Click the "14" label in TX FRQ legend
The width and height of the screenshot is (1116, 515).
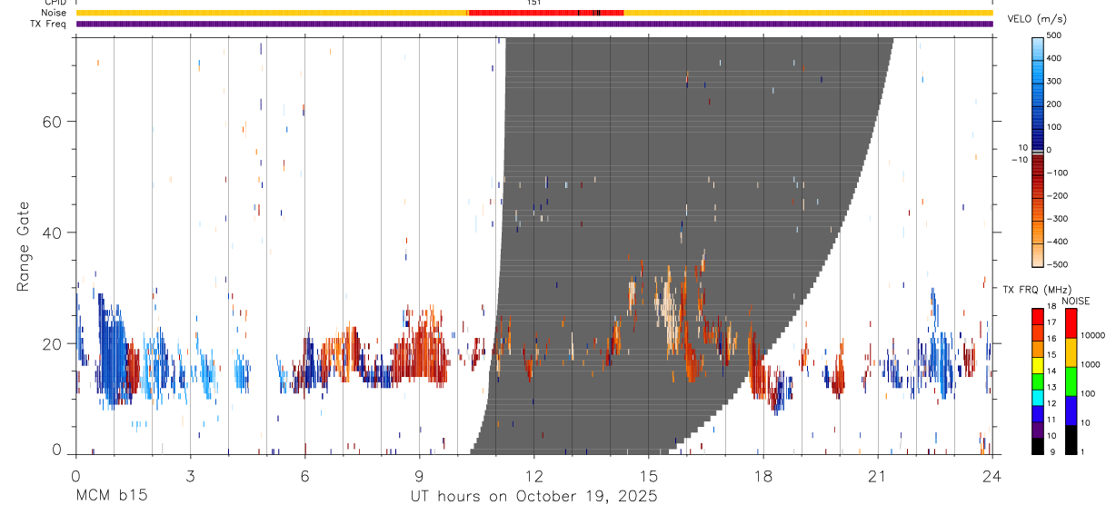1053,371
